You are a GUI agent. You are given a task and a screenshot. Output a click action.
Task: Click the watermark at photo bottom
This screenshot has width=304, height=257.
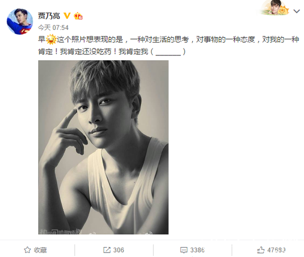[60, 232]
